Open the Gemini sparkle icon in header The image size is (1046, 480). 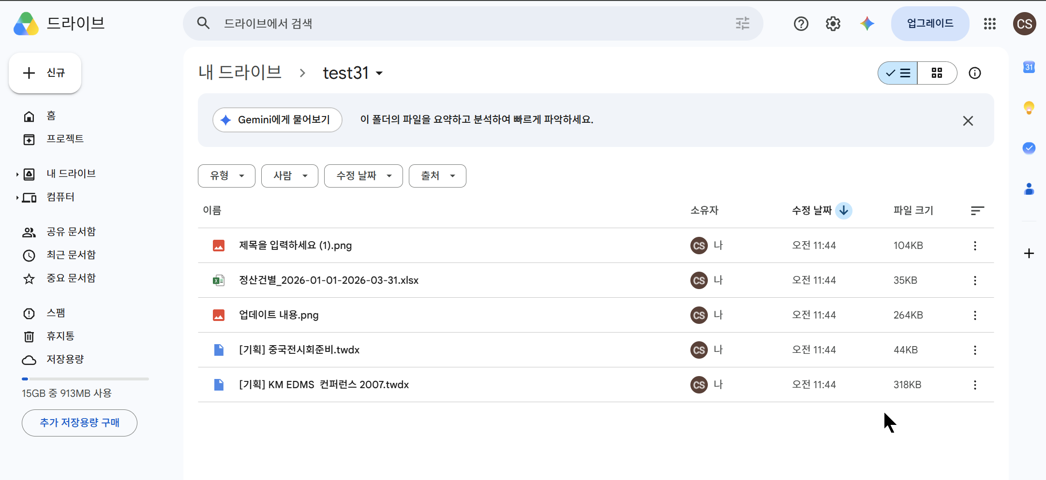[867, 24]
